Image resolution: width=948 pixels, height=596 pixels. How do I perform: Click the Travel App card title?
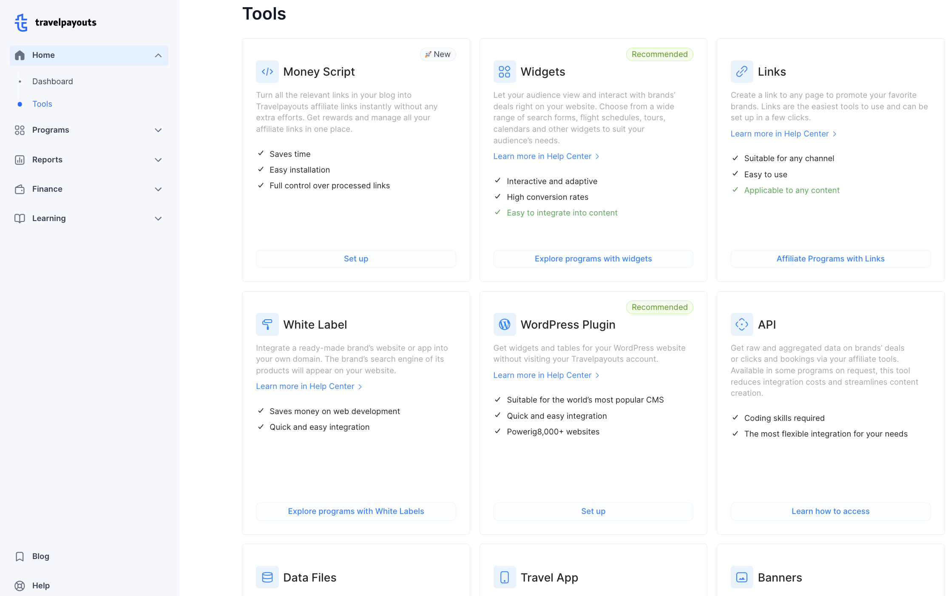click(x=549, y=578)
